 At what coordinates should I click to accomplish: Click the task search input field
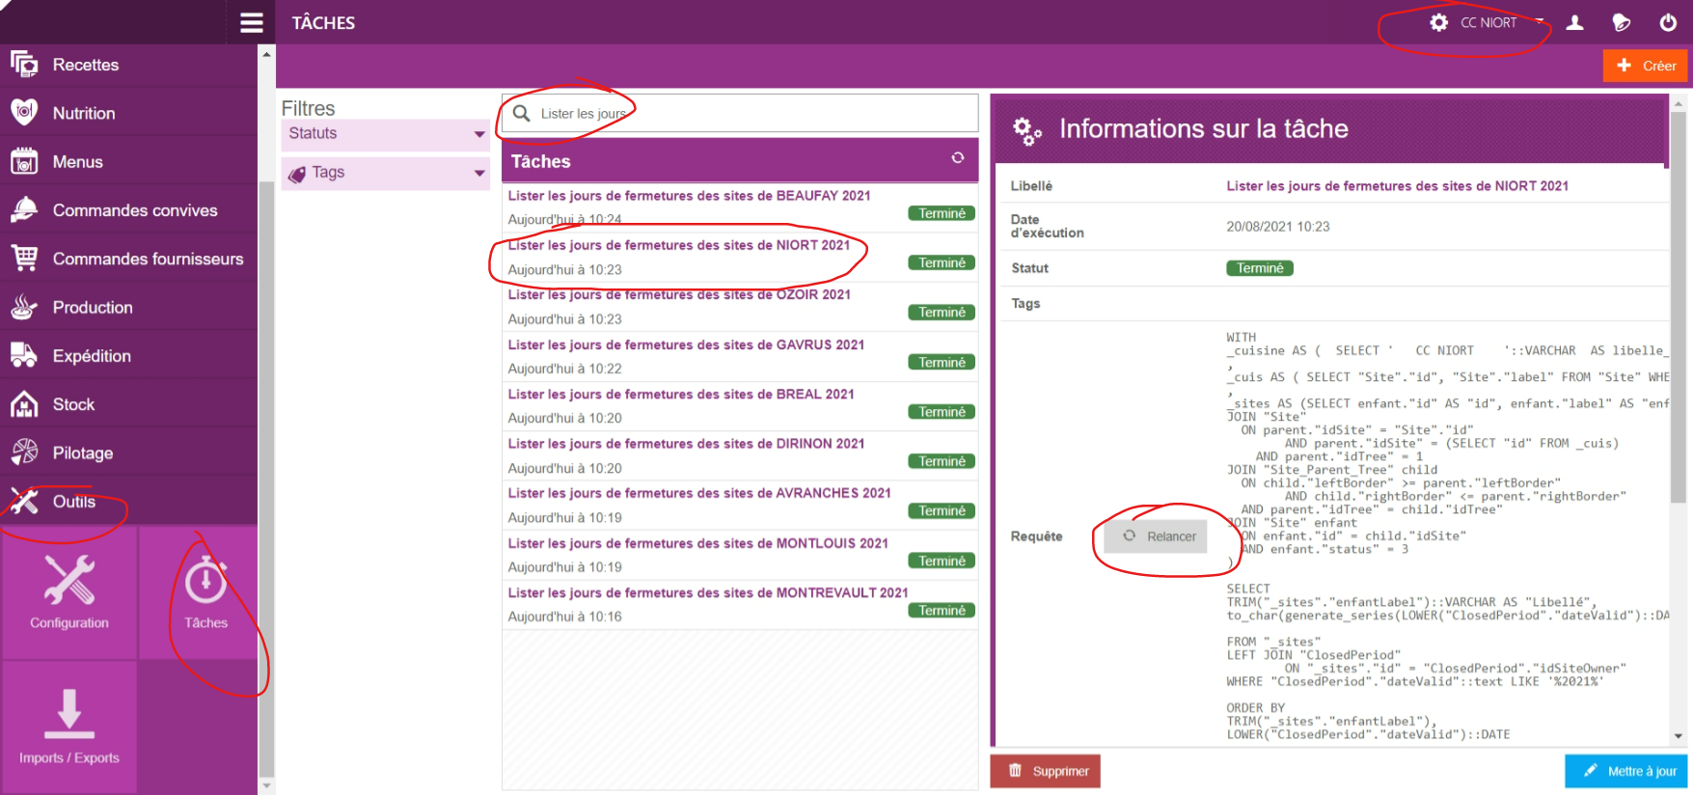740,113
